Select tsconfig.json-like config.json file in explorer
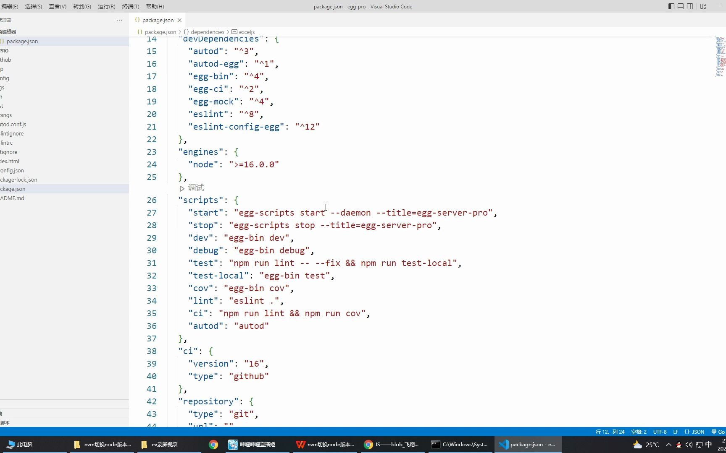 pos(64,170)
